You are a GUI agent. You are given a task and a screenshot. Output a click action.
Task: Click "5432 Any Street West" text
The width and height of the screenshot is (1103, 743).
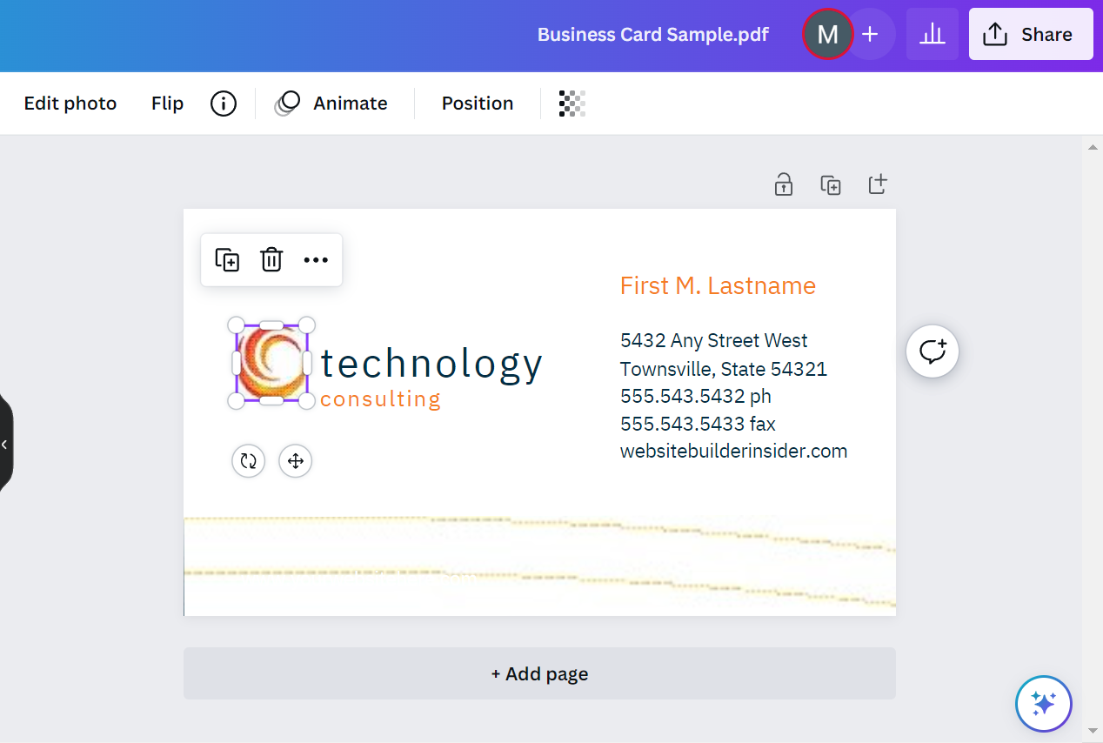pyautogui.click(x=713, y=340)
